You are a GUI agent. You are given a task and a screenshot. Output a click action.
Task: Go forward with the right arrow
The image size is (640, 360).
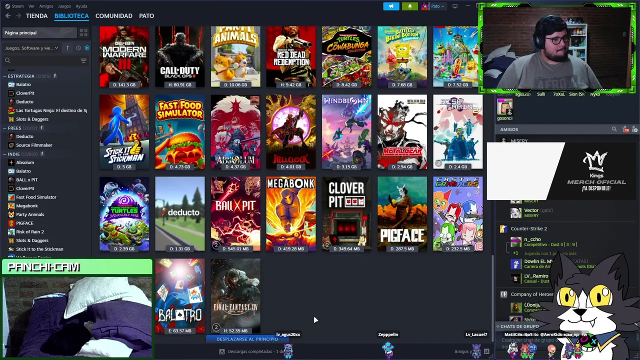click(18, 16)
